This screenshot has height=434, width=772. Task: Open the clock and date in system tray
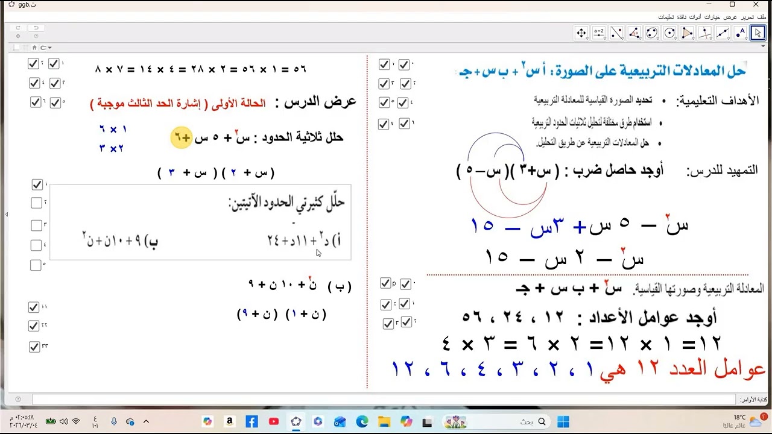point(22,421)
